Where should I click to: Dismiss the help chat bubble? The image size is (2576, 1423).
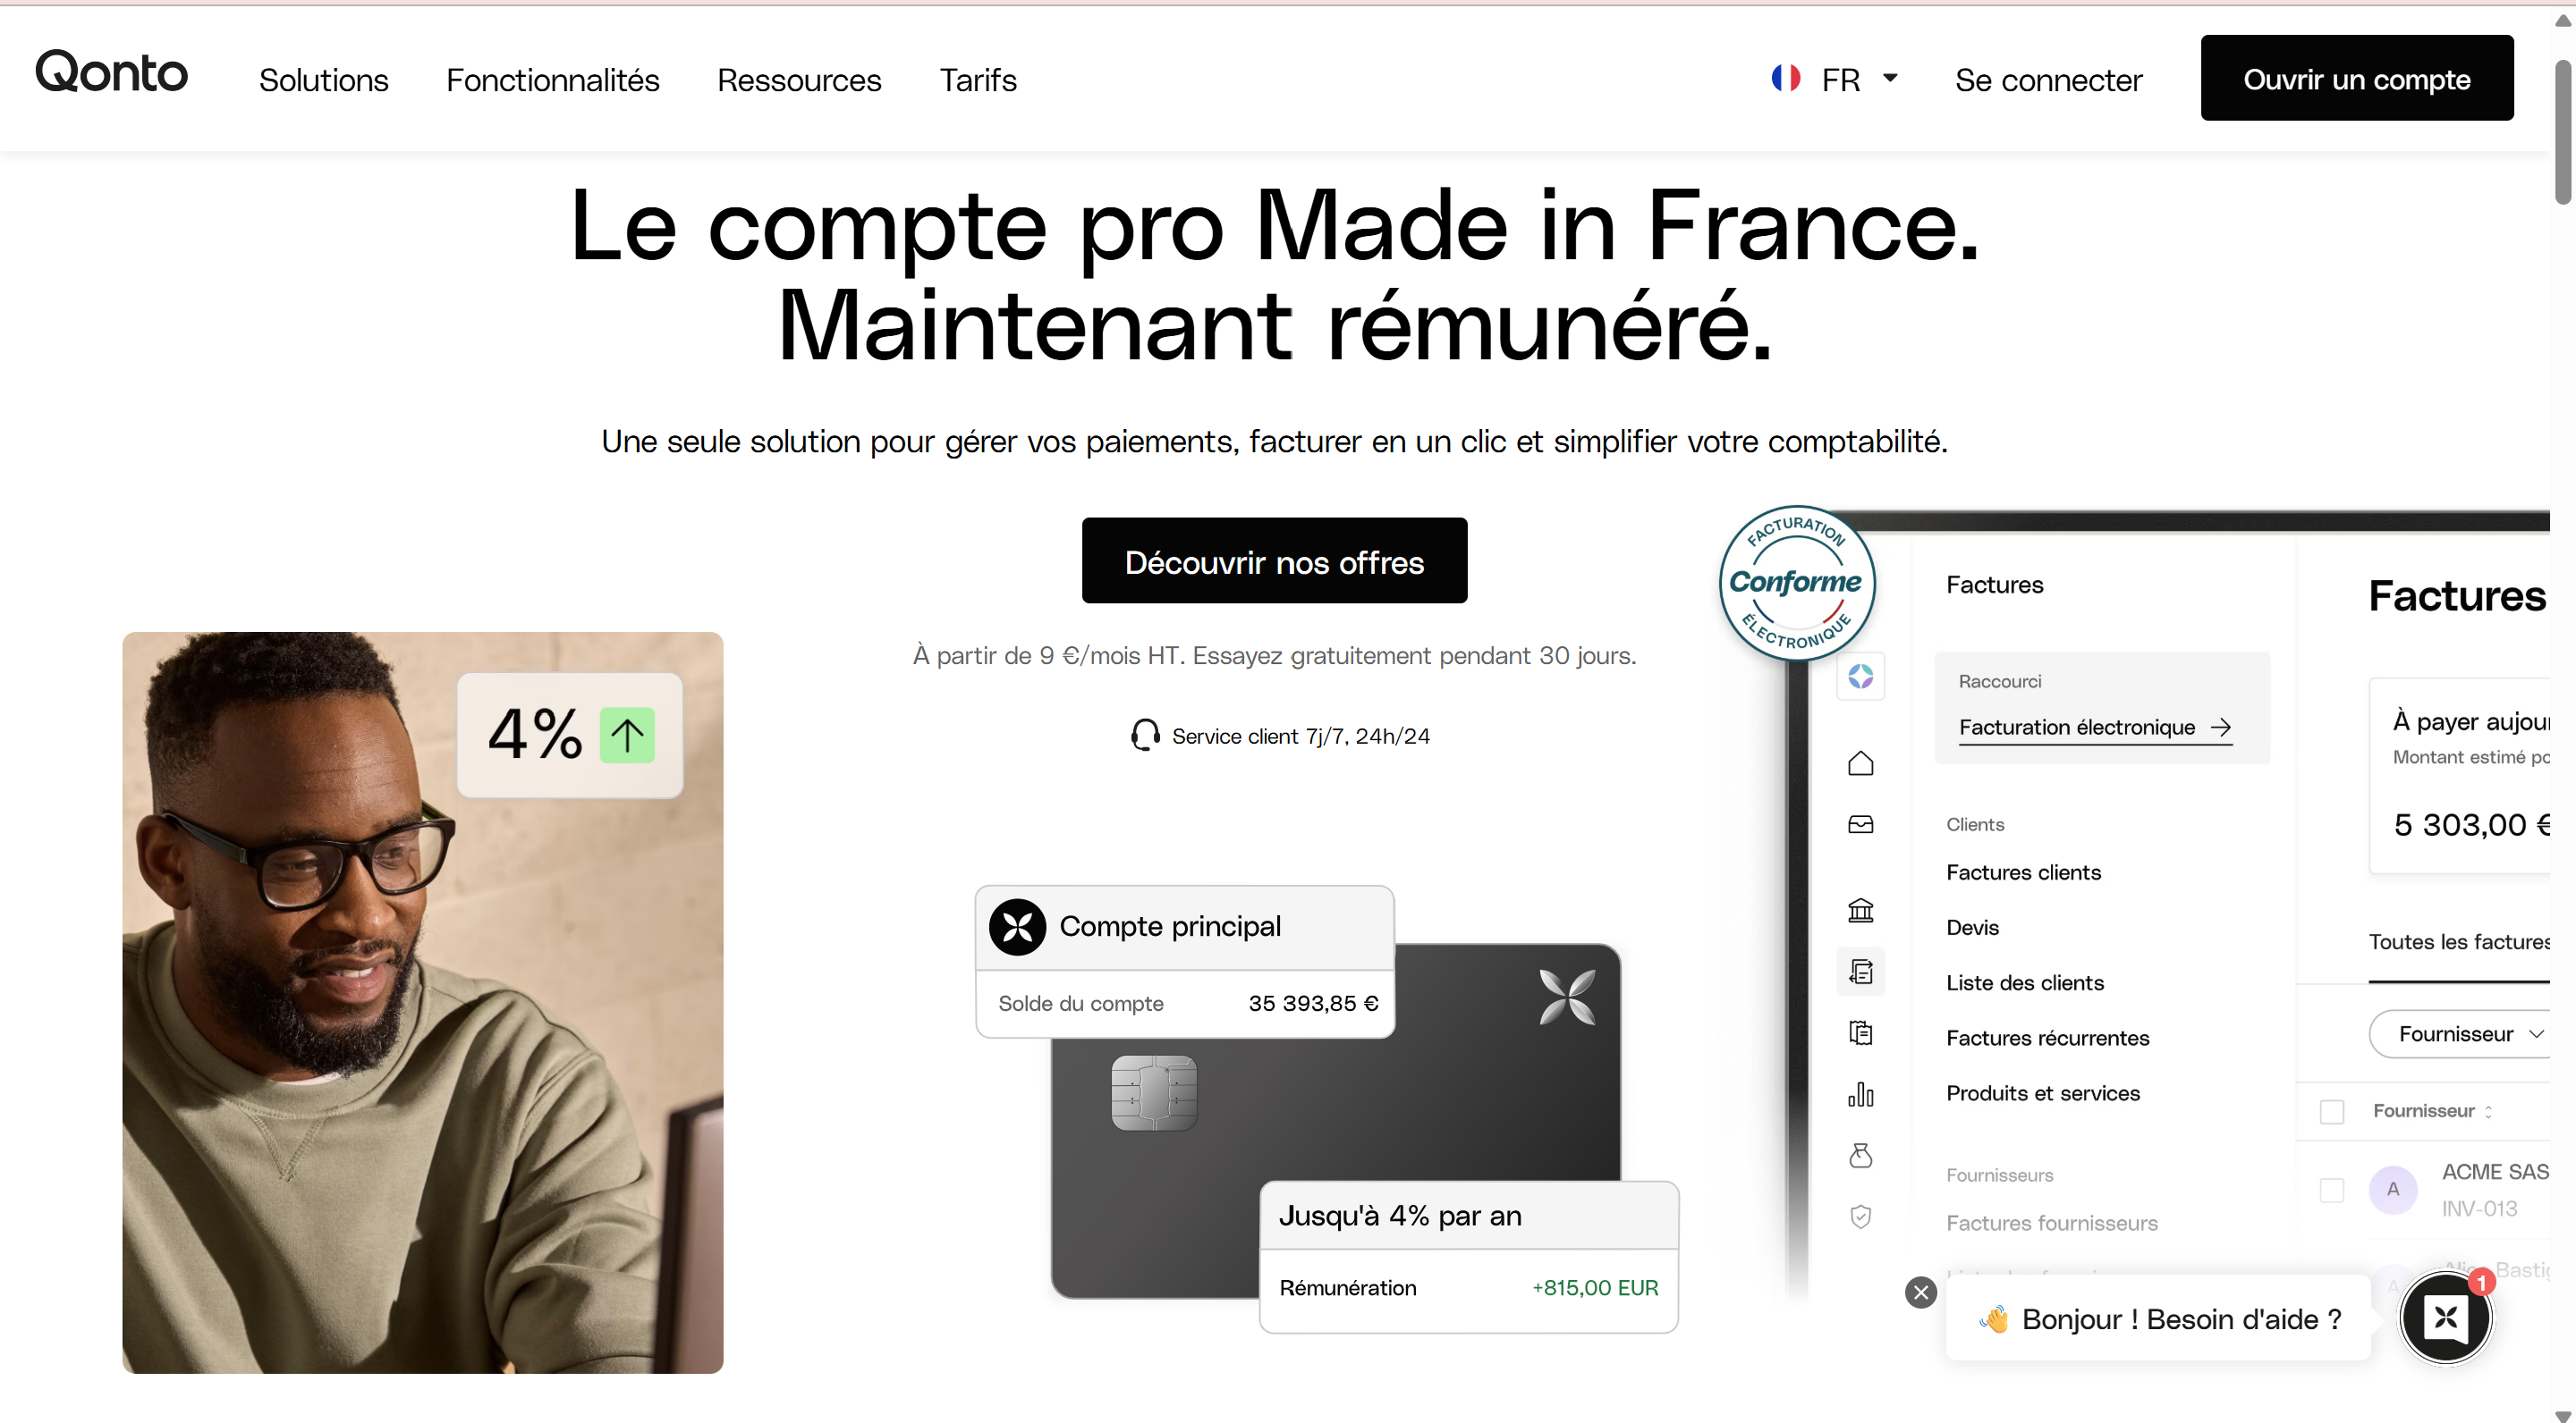pos(1920,1292)
